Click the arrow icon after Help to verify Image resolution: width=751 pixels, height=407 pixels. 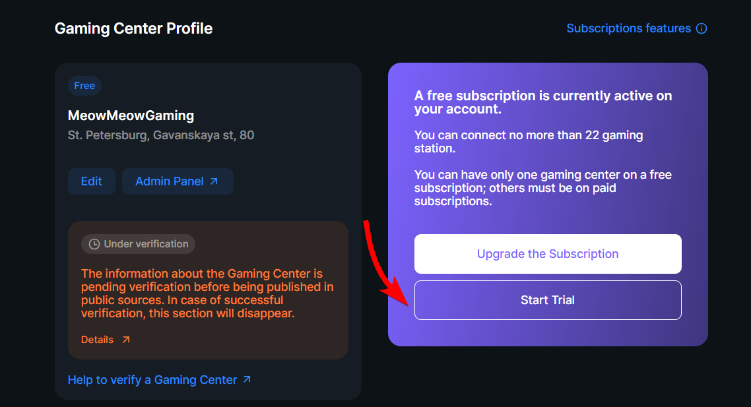[247, 379]
